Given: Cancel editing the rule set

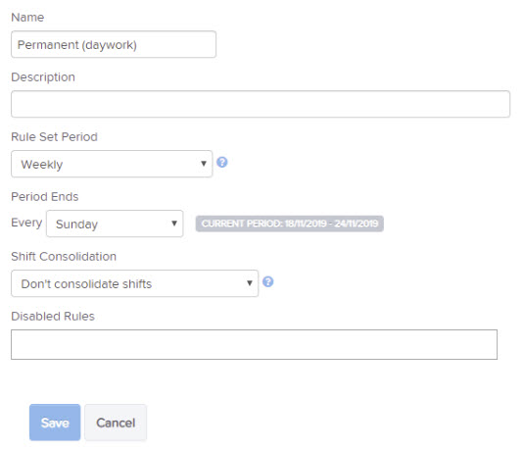Looking at the screenshot, I should (116, 423).
